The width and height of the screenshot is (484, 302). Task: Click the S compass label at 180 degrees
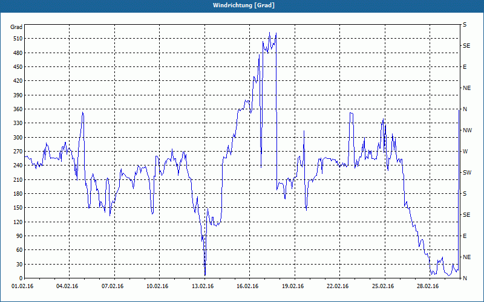tap(465, 194)
